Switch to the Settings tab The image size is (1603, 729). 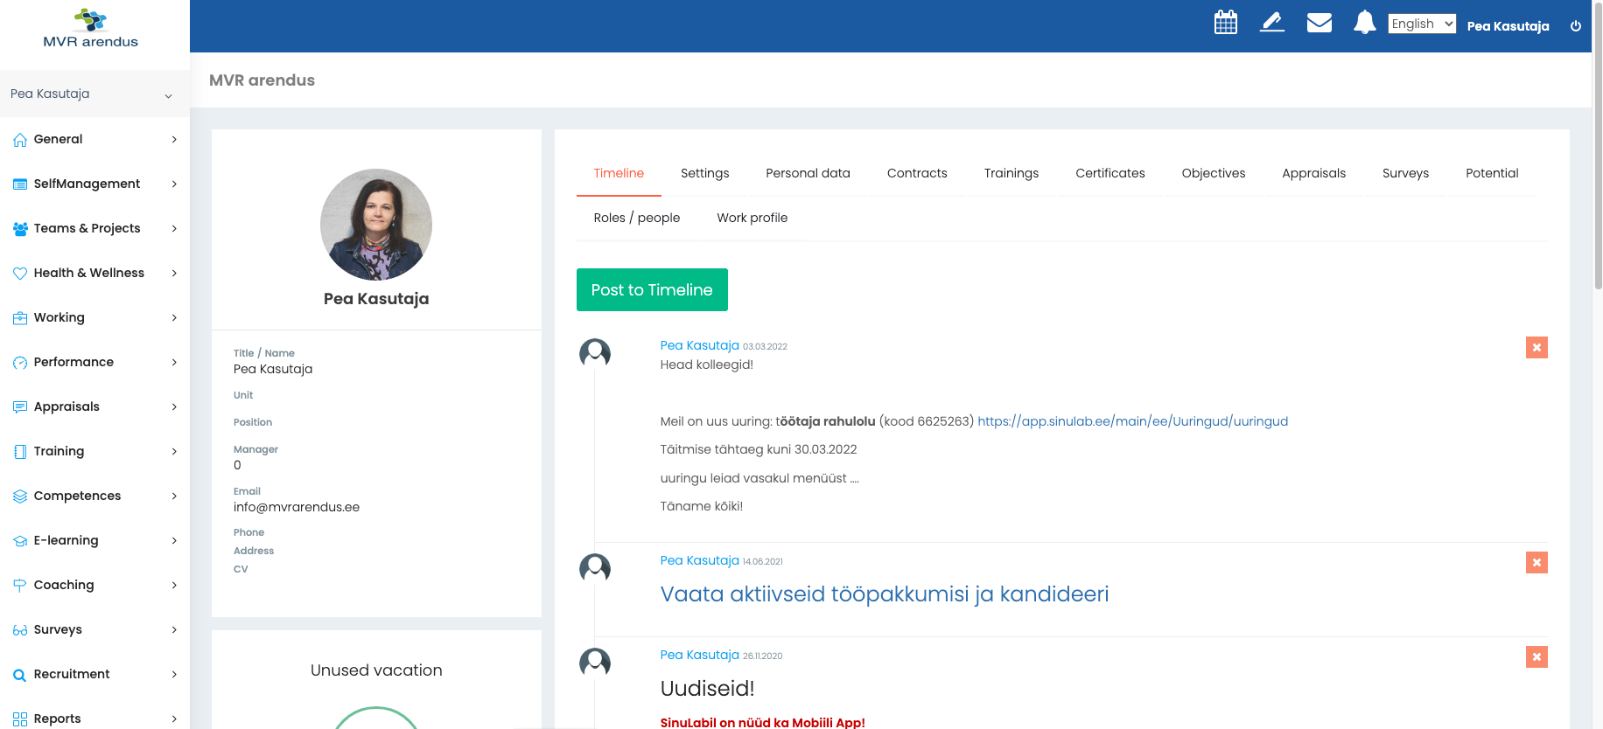(x=704, y=173)
